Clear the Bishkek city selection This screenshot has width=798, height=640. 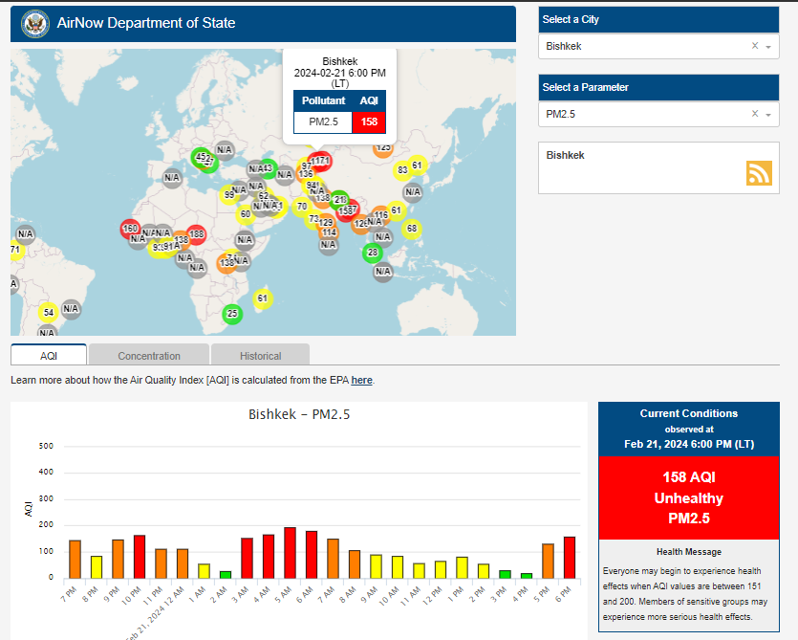tap(755, 46)
